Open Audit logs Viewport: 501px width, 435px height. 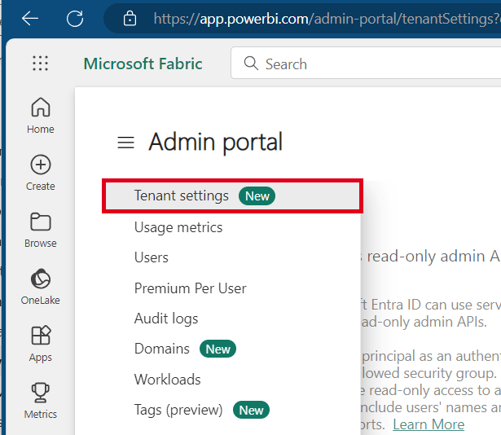coord(166,319)
